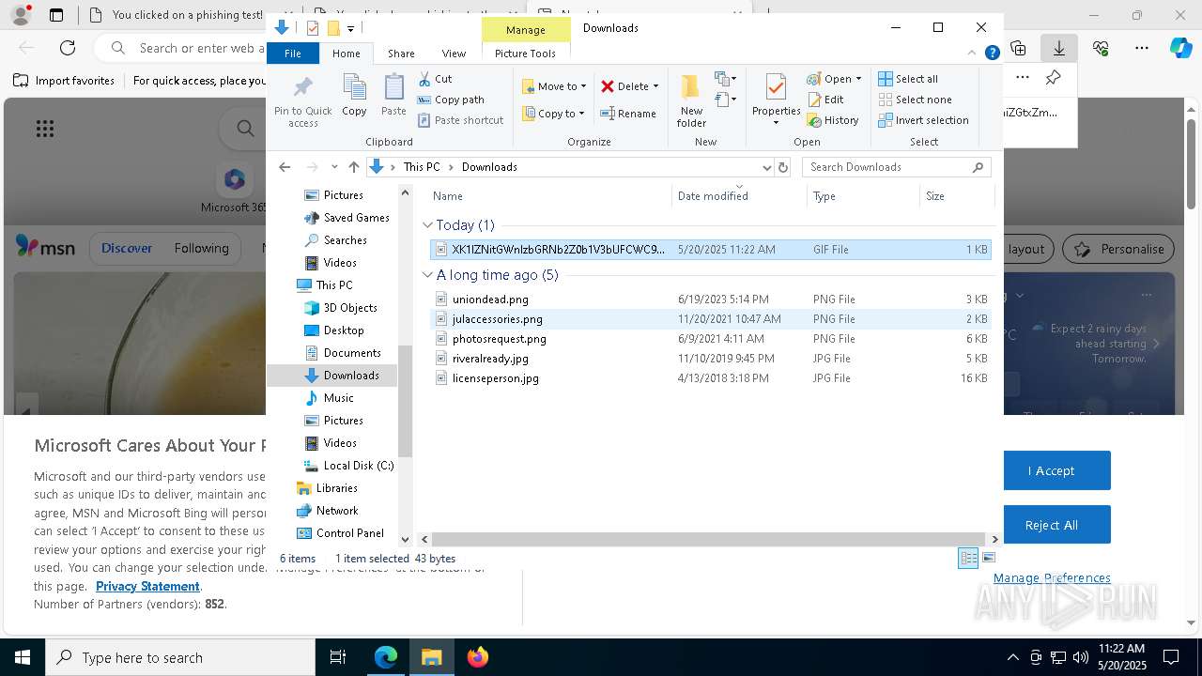Click Paste shortcut in the ribbon

[460, 120]
